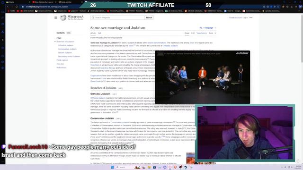Open the 1 language dropdown

click(x=208, y=28)
